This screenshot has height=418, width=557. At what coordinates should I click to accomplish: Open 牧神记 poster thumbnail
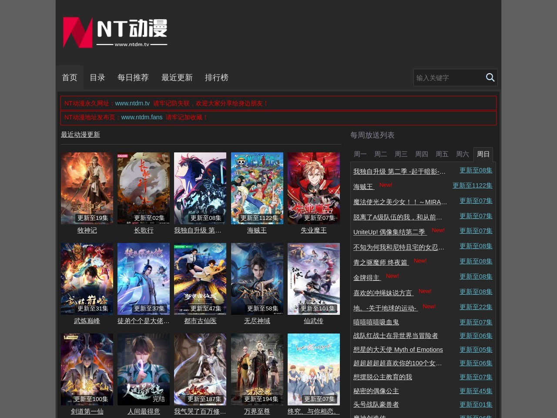[87, 188]
